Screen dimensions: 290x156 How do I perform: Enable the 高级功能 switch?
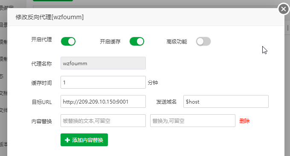[x=203, y=41]
